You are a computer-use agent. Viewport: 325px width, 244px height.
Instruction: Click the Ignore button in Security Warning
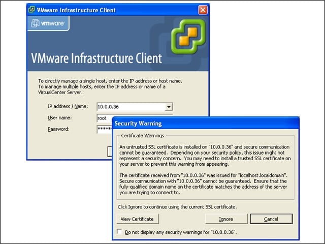pyautogui.click(x=226, y=219)
